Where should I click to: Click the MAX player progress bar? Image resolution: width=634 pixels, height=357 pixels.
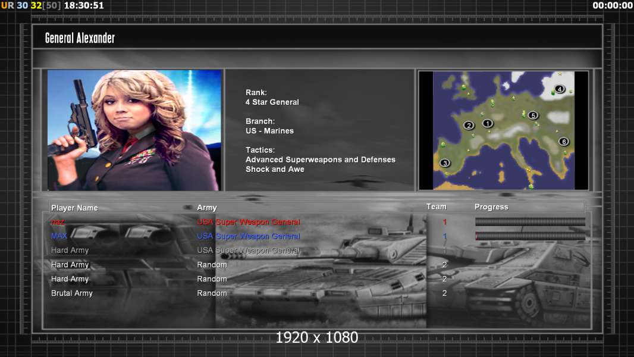coord(530,236)
